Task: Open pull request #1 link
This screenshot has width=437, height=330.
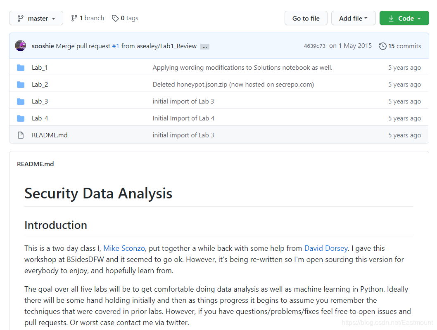Action: [x=116, y=46]
